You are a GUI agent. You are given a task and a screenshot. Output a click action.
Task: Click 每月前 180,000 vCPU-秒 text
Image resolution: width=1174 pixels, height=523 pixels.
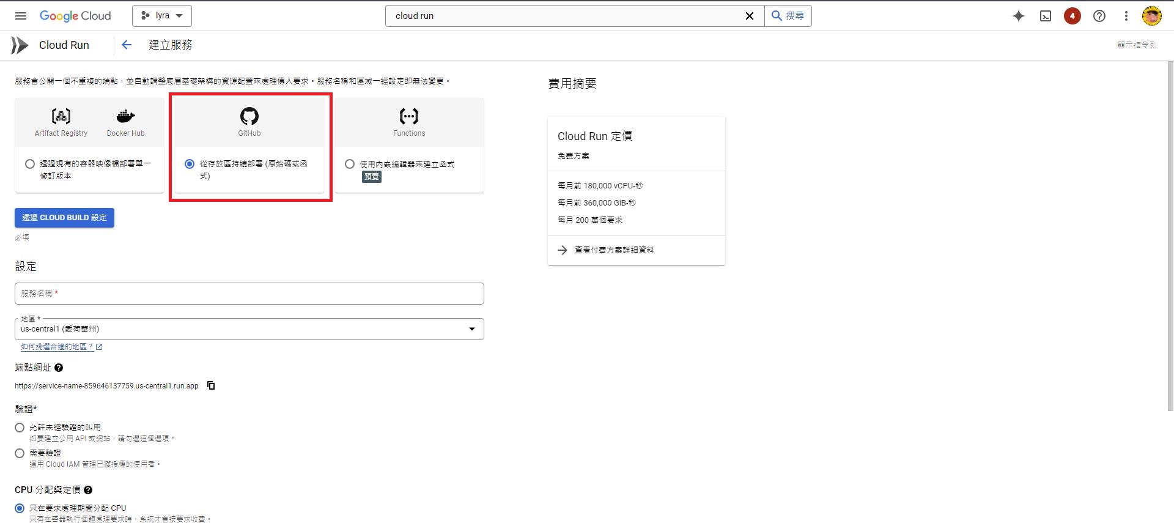(x=600, y=186)
